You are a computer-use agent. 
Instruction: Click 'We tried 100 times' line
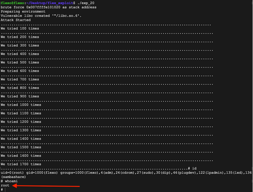tap(20, 28)
